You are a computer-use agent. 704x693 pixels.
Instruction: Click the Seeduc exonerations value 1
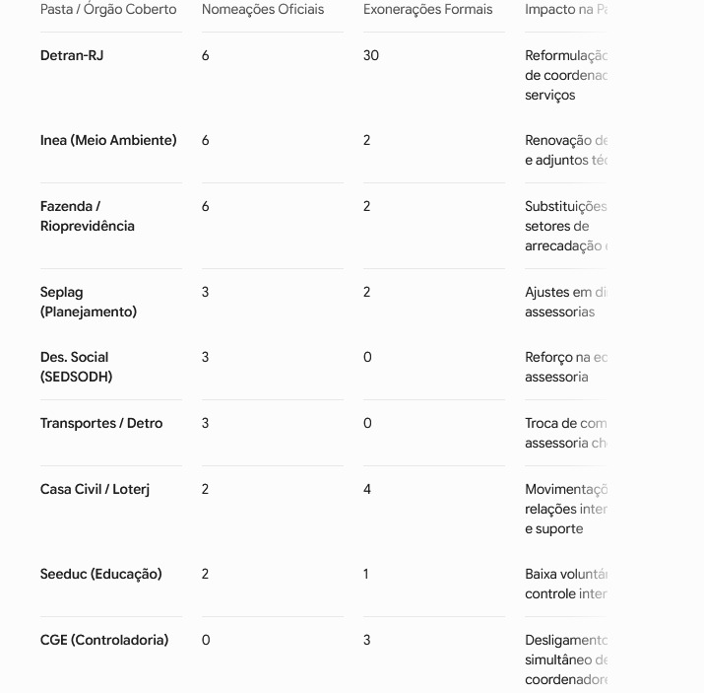tap(366, 574)
